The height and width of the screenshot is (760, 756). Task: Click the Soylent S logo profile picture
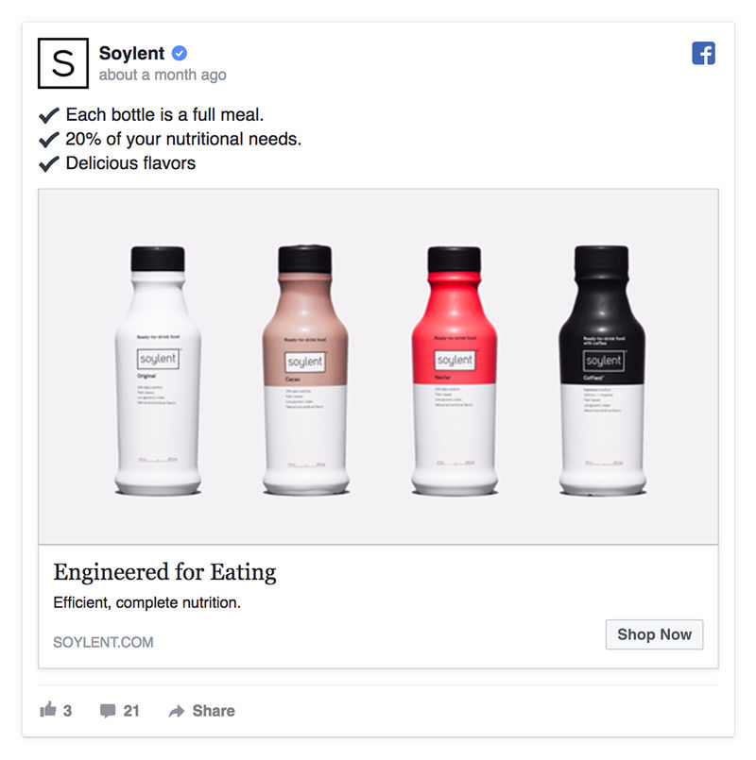click(63, 63)
